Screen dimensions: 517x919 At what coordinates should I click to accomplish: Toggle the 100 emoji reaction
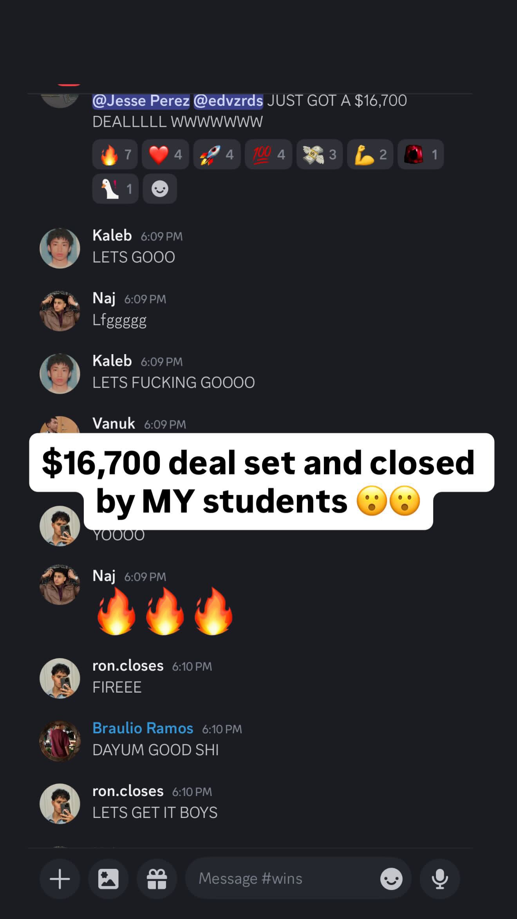tap(269, 154)
